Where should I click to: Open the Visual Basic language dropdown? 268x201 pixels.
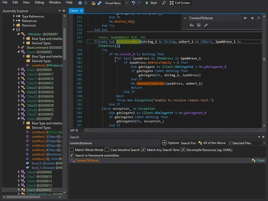(x=127, y=3)
